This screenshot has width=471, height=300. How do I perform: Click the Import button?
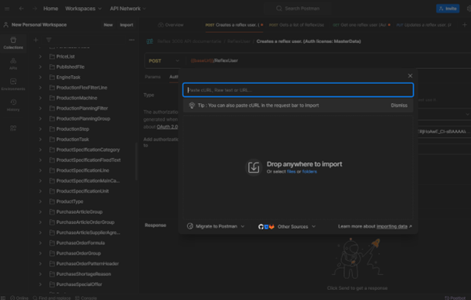pos(127,25)
